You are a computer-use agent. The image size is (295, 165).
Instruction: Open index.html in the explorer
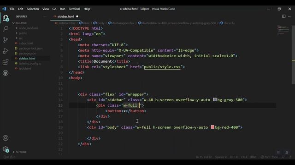pyautogui.click(x=26, y=43)
